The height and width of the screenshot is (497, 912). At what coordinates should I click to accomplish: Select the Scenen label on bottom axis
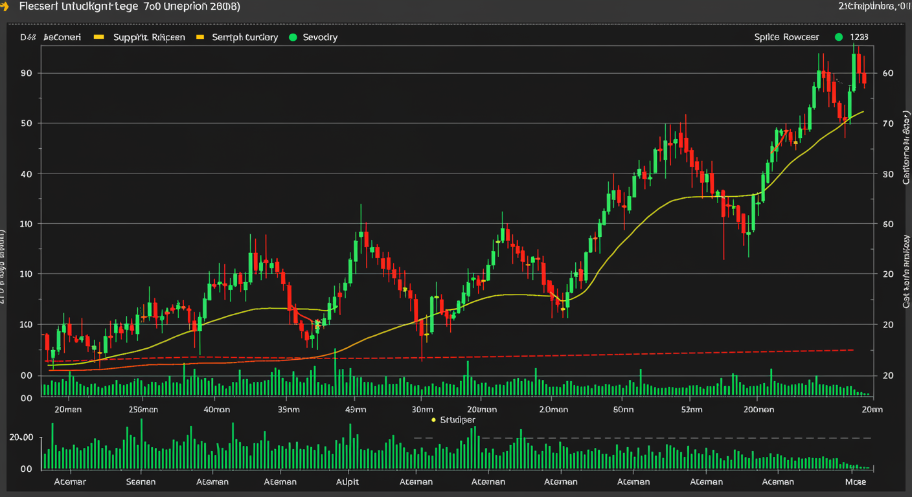(141, 481)
